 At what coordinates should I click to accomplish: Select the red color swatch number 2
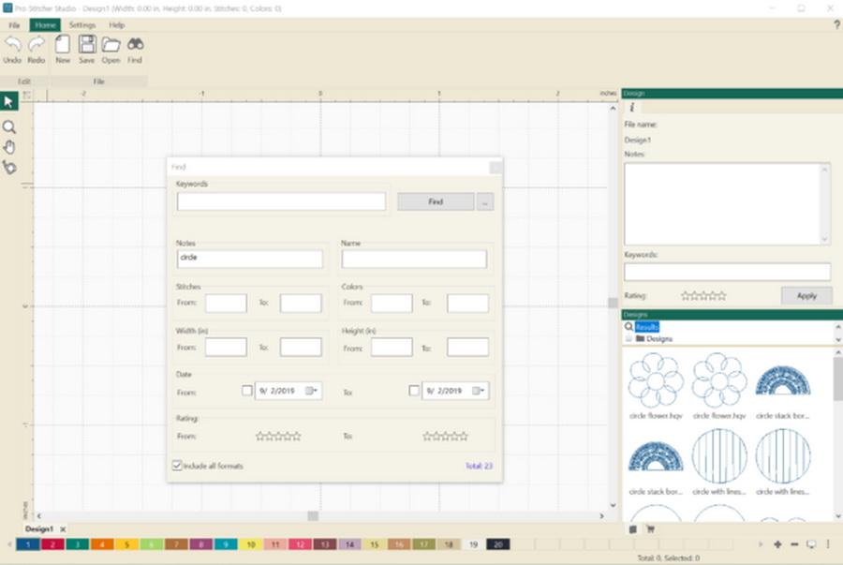click(x=52, y=544)
